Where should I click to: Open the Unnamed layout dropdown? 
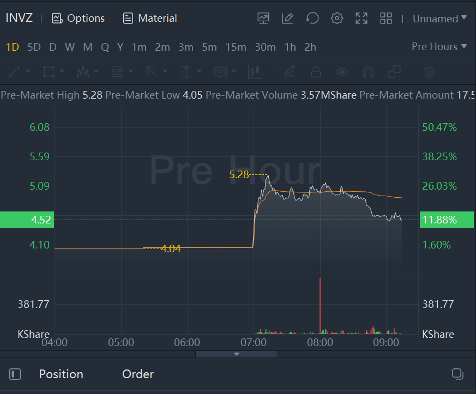(439, 19)
